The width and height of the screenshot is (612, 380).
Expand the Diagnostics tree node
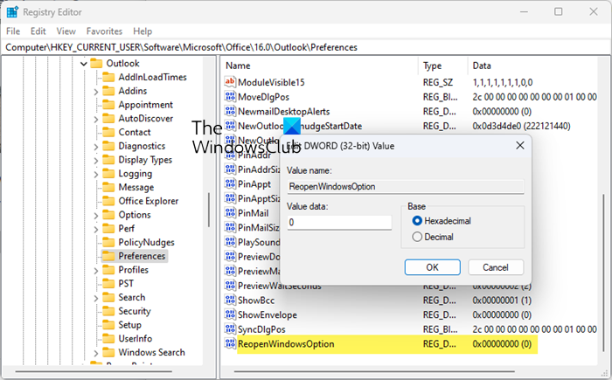(96, 147)
